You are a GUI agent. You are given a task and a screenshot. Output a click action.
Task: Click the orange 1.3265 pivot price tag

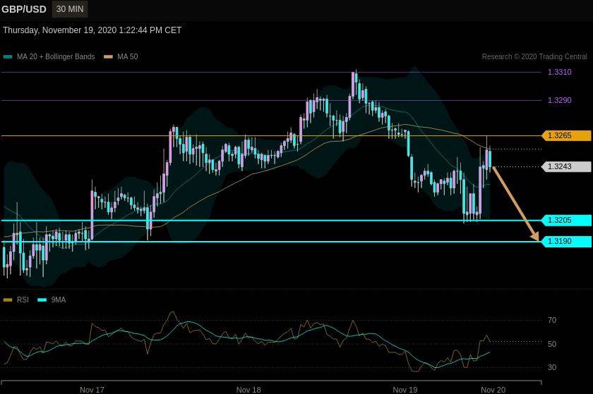tap(566, 135)
